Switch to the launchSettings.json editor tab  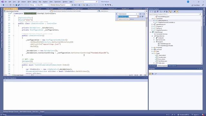click(24, 9)
